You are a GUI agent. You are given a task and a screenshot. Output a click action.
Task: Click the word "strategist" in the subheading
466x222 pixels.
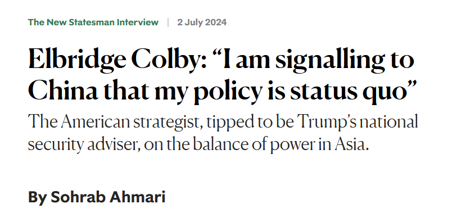click(x=168, y=123)
